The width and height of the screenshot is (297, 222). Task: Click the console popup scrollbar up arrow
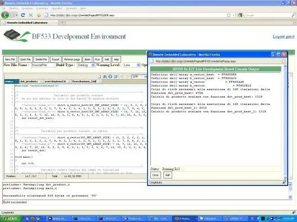(285, 67)
